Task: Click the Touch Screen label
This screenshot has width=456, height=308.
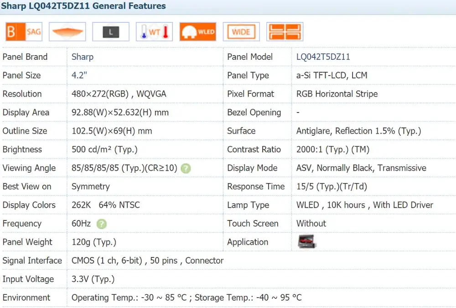Action: (253, 223)
